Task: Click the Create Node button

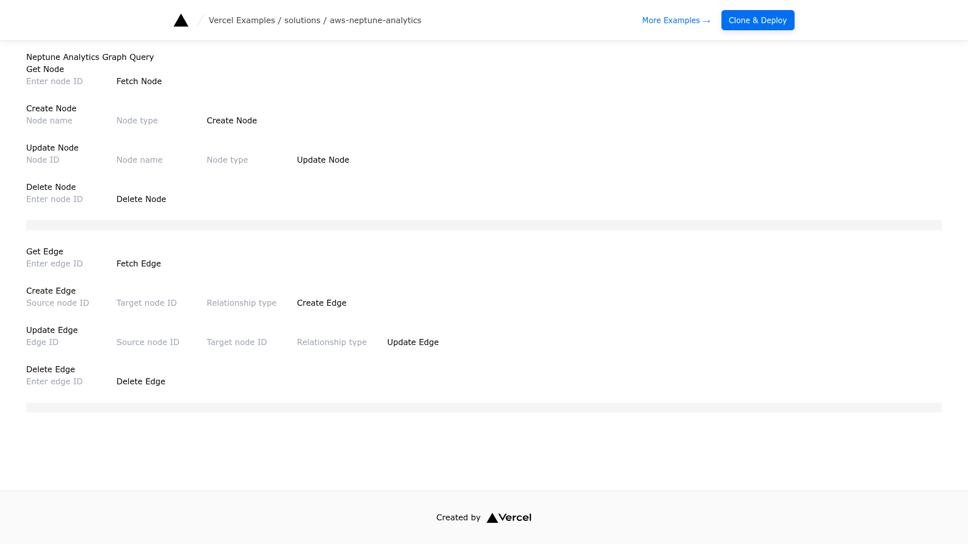Action: pyautogui.click(x=232, y=120)
